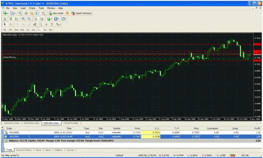
Task: Open the Templates dropdown arrow
Action: point(66,19)
